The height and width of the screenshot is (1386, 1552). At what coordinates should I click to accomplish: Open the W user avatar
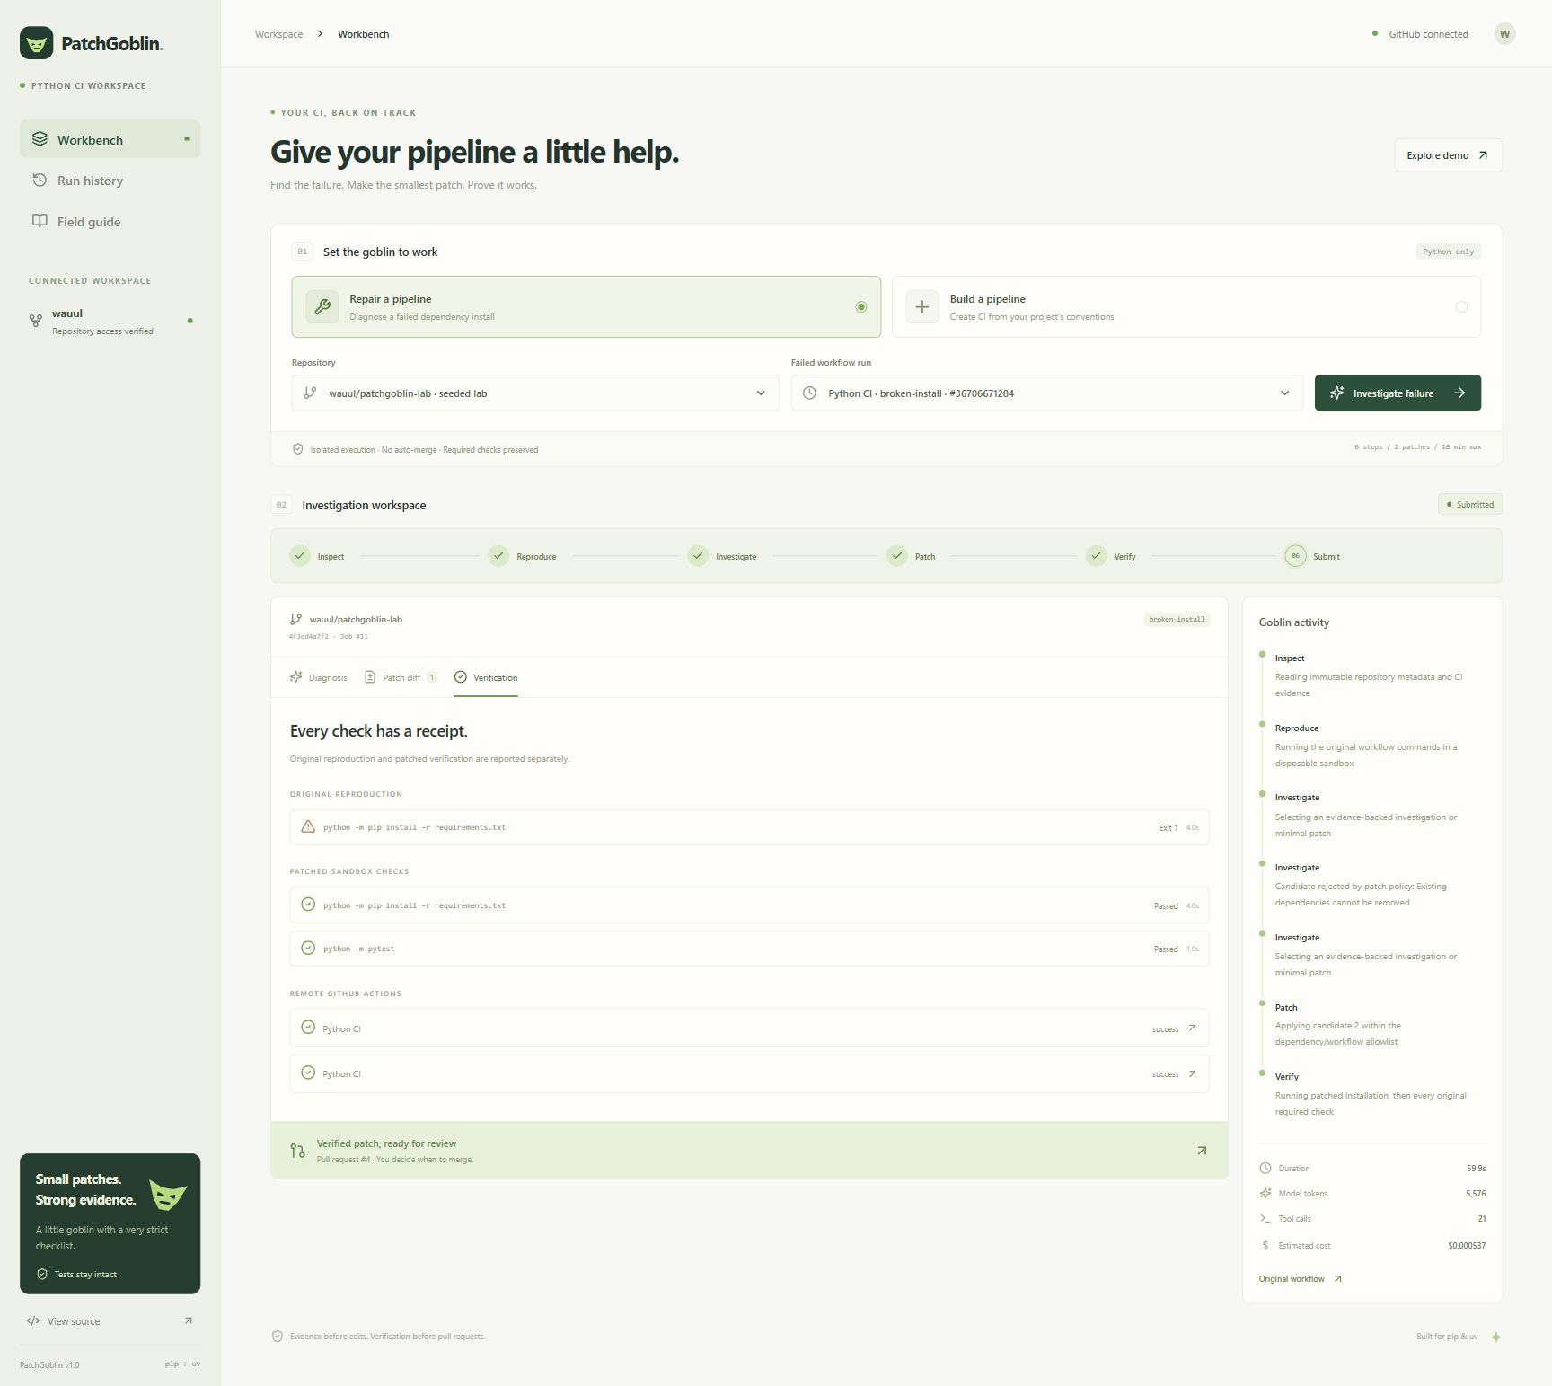[x=1504, y=34]
